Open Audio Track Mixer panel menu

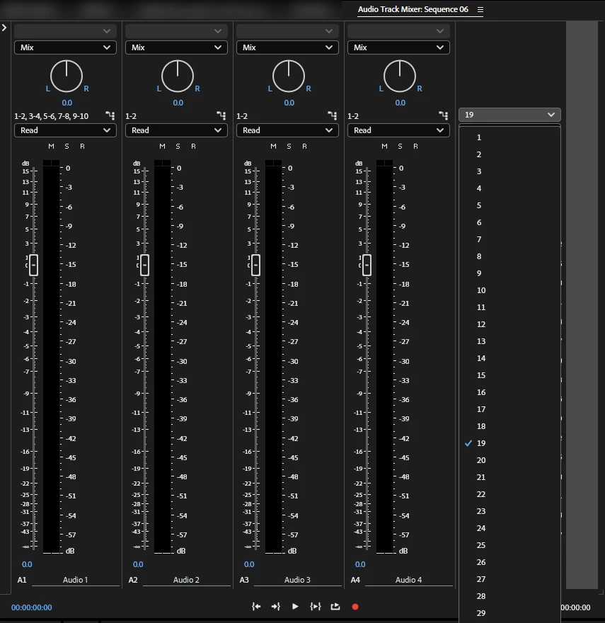click(x=480, y=9)
